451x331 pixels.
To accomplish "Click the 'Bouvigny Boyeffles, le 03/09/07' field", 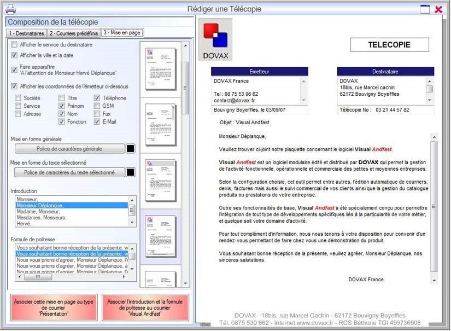I will coord(260,110).
